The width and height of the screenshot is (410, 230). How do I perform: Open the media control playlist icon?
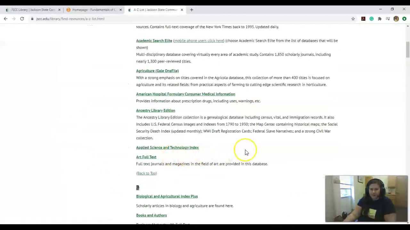[x=388, y=19]
